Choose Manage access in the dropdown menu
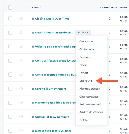The height and width of the screenshot is (134, 129). [x=90, y=89]
